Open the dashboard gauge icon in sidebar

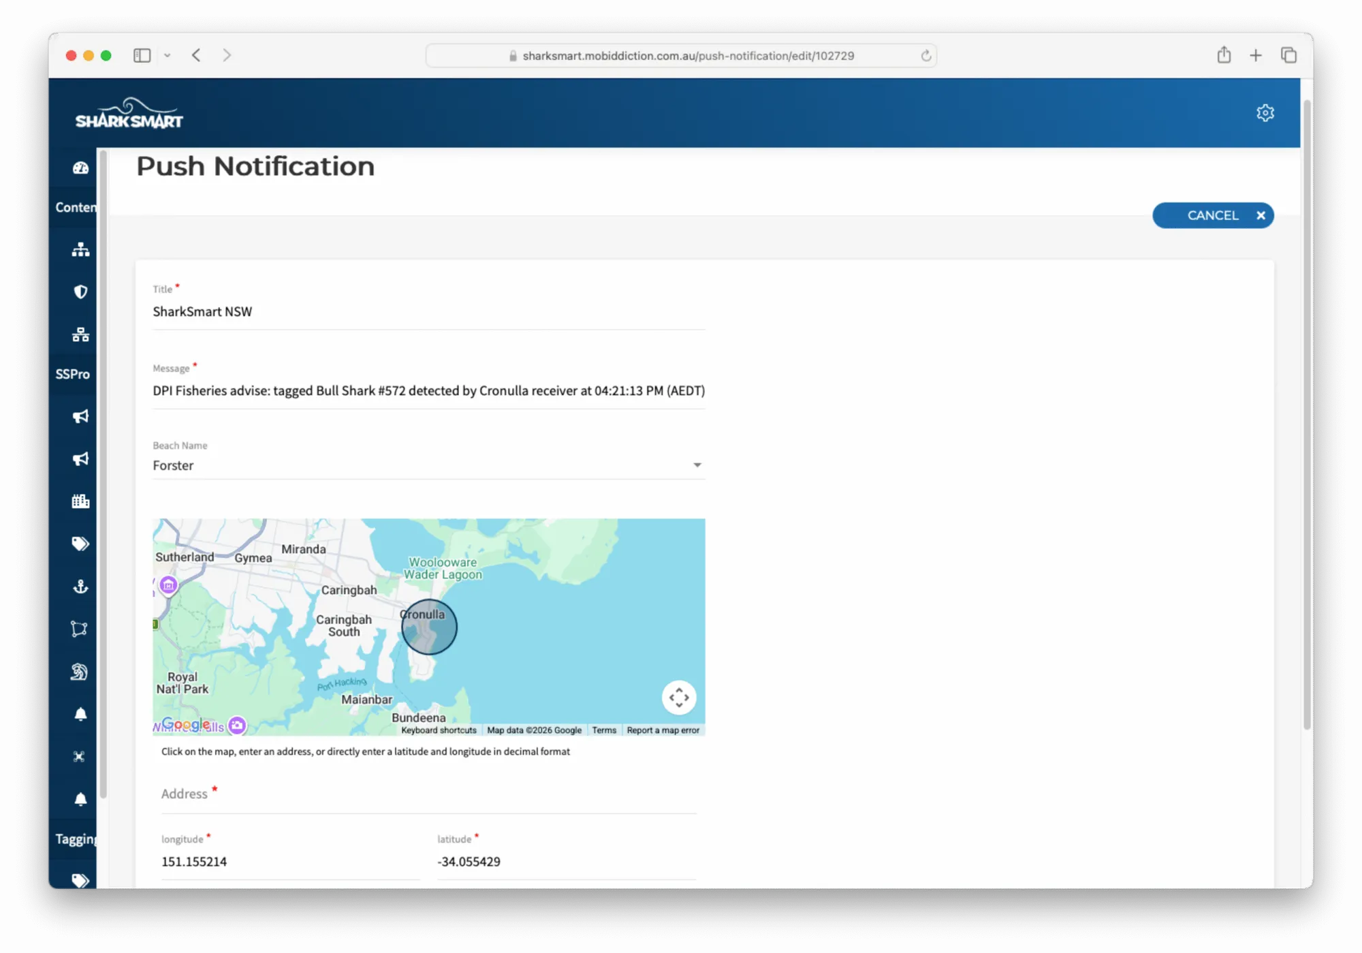80,168
